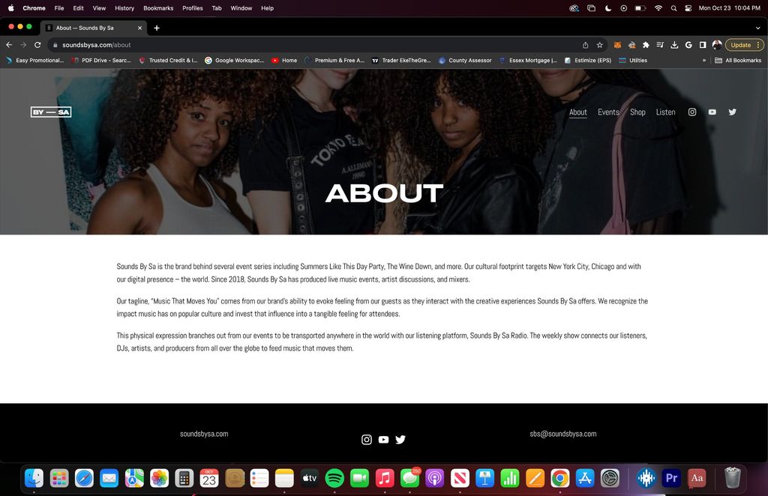
Task: Click the footer Instagram icon
Action: [x=367, y=440]
